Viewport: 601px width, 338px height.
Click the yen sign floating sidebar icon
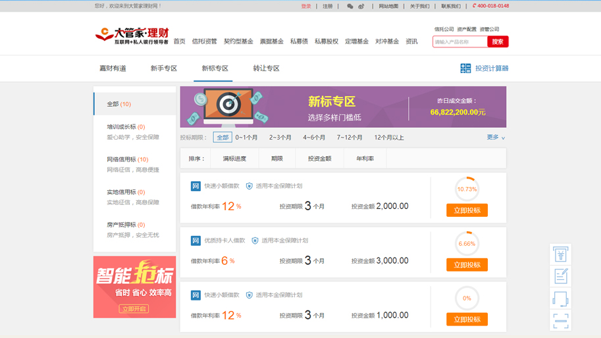[560, 254]
